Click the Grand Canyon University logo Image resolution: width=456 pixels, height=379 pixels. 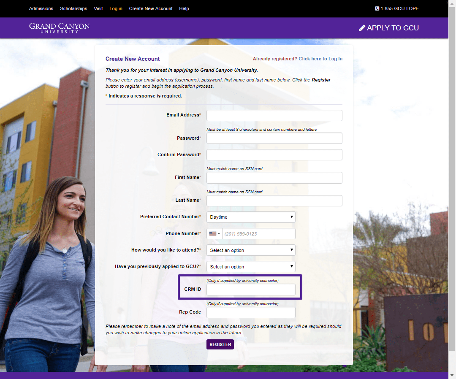point(59,27)
